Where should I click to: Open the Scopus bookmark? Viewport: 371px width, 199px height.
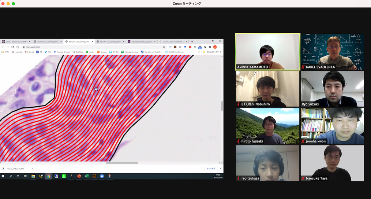coord(102,52)
